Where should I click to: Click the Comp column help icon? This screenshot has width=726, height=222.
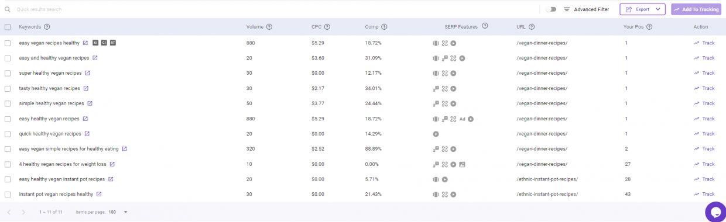pos(384,27)
